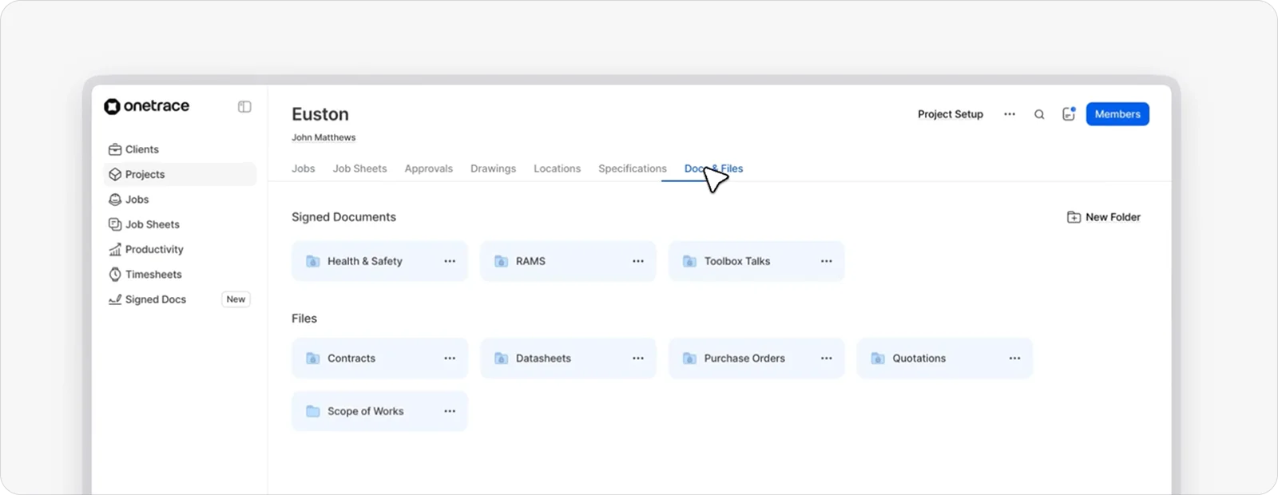Switch to the Job Sheets tab

tap(359, 168)
